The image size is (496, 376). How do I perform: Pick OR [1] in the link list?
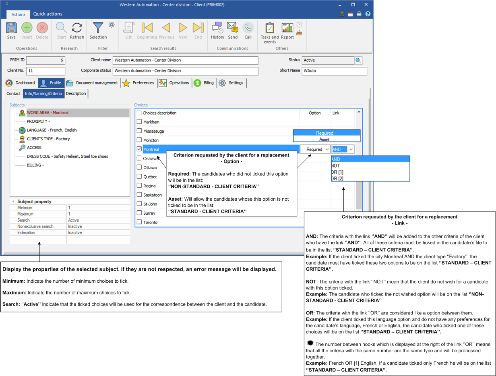click(x=370, y=172)
